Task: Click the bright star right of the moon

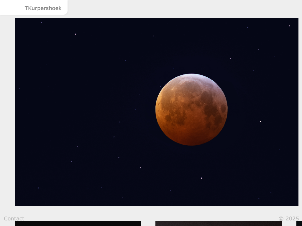Action: (x=260, y=121)
